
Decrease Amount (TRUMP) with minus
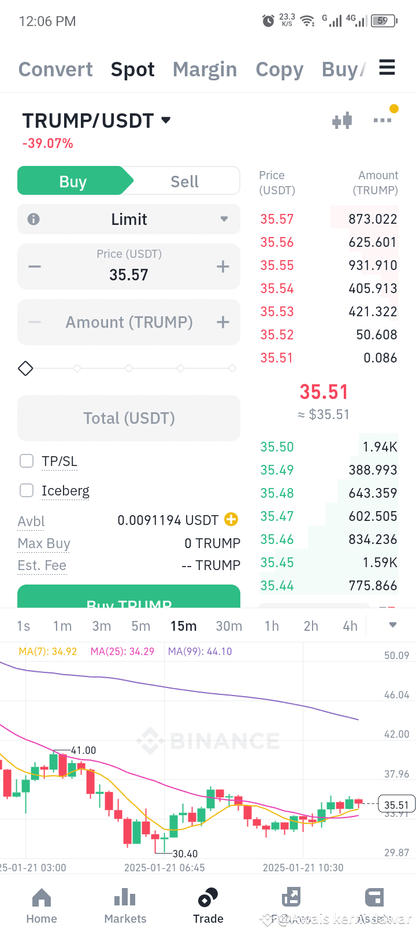[x=35, y=322]
